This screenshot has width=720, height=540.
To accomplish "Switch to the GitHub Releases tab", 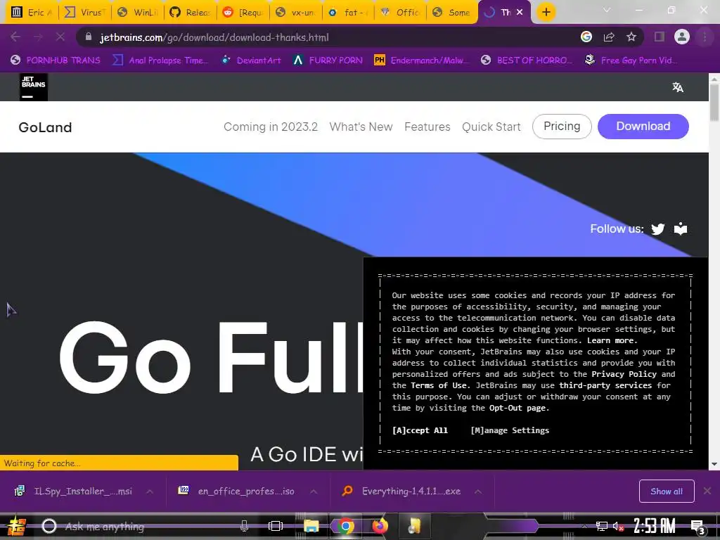I will click(x=190, y=13).
